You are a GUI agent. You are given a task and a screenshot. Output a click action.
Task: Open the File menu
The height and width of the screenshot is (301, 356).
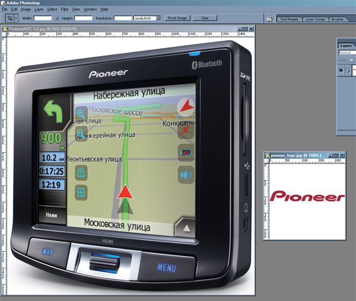tap(5, 9)
